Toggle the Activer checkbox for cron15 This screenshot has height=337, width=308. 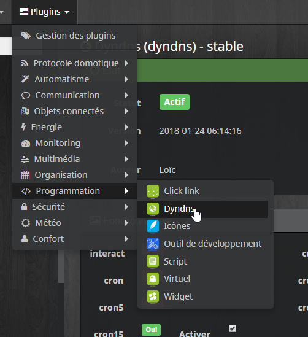tap(233, 328)
